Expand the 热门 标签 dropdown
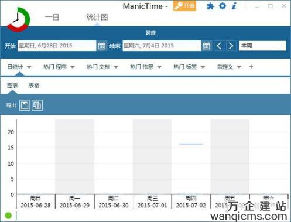291x222 pixels. [203, 67]
